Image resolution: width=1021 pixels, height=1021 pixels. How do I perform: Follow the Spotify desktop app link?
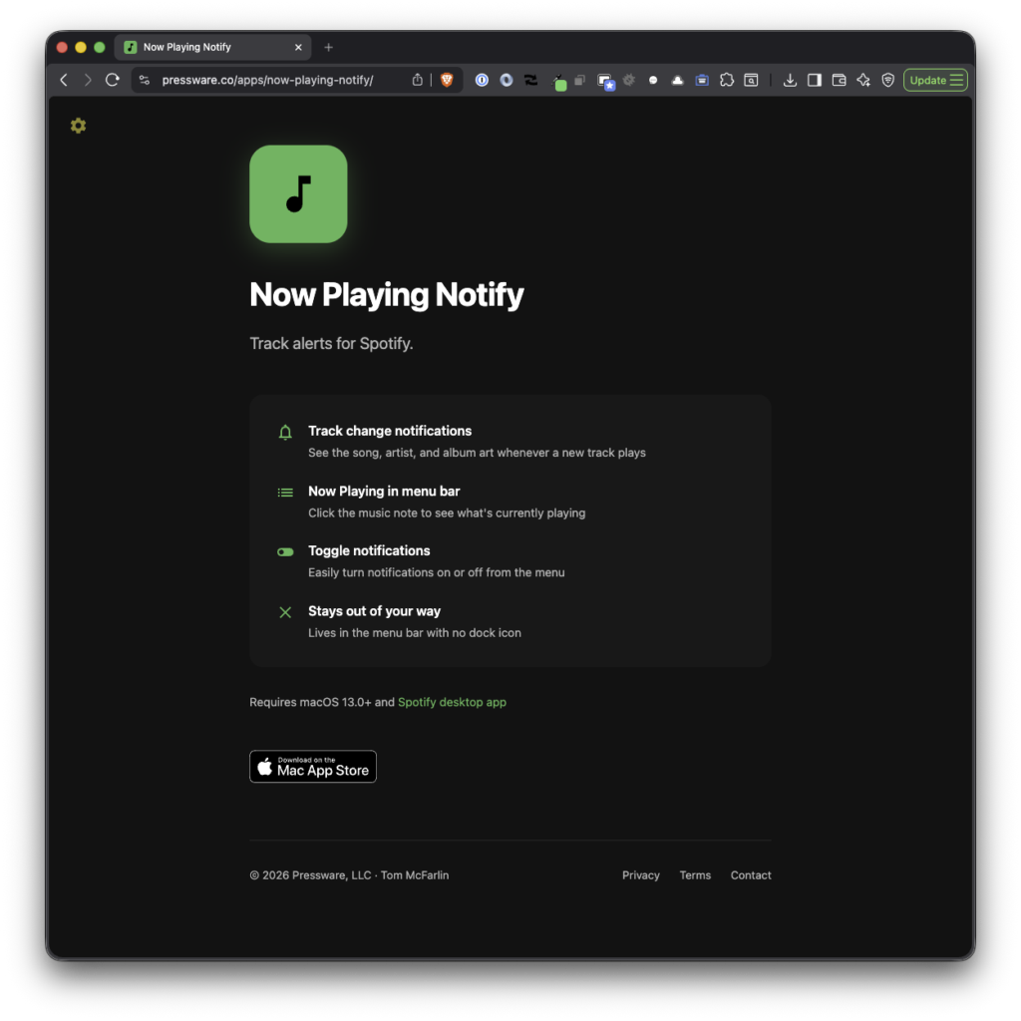click(x=452, y=702)
